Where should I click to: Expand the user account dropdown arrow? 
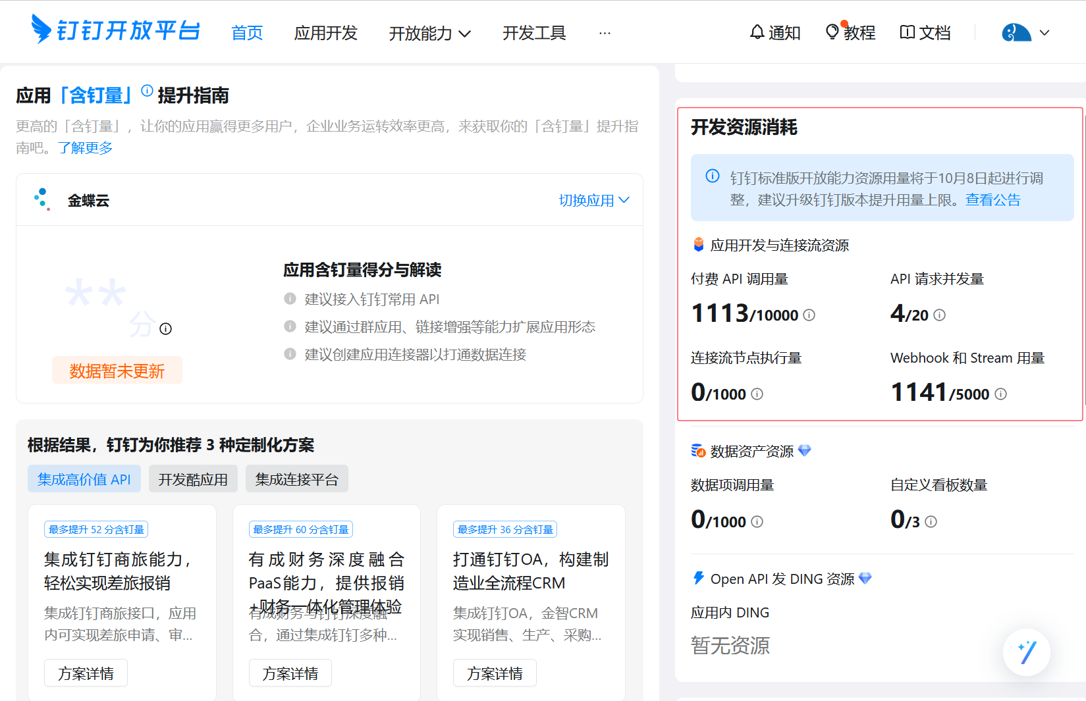tap(1045, 32)
